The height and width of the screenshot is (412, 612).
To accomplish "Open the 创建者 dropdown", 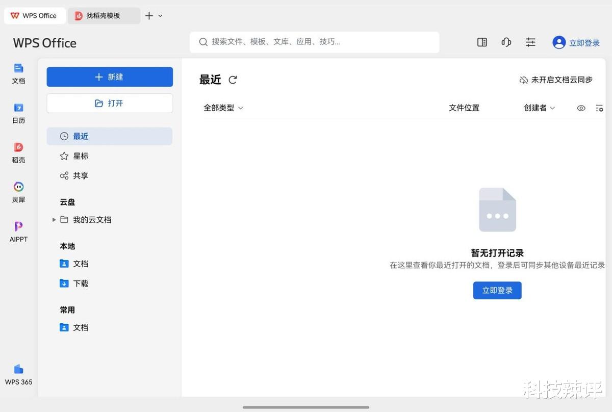I will (540, 108).
